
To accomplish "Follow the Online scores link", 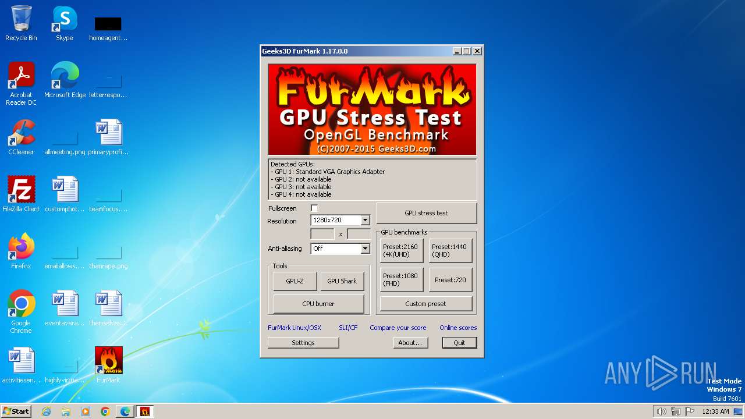I will [x=458, y=328].
